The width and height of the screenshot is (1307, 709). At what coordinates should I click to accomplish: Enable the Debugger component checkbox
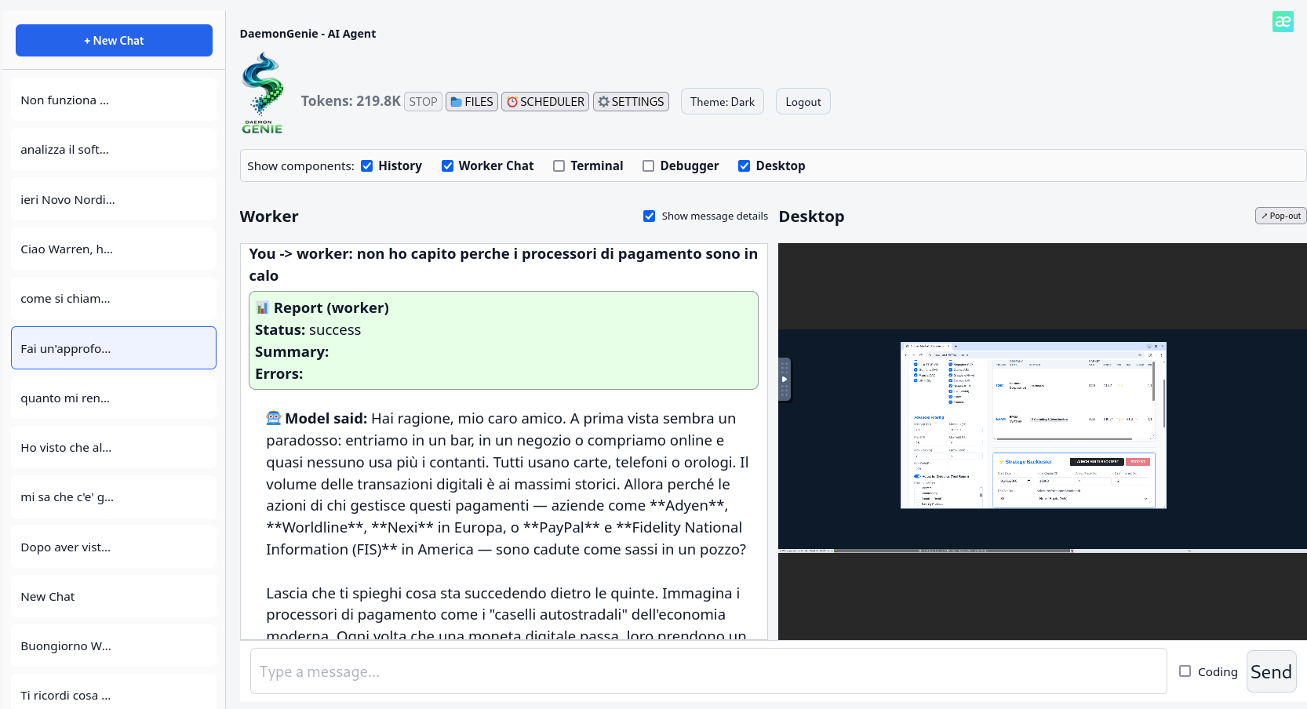coord(649,165)
